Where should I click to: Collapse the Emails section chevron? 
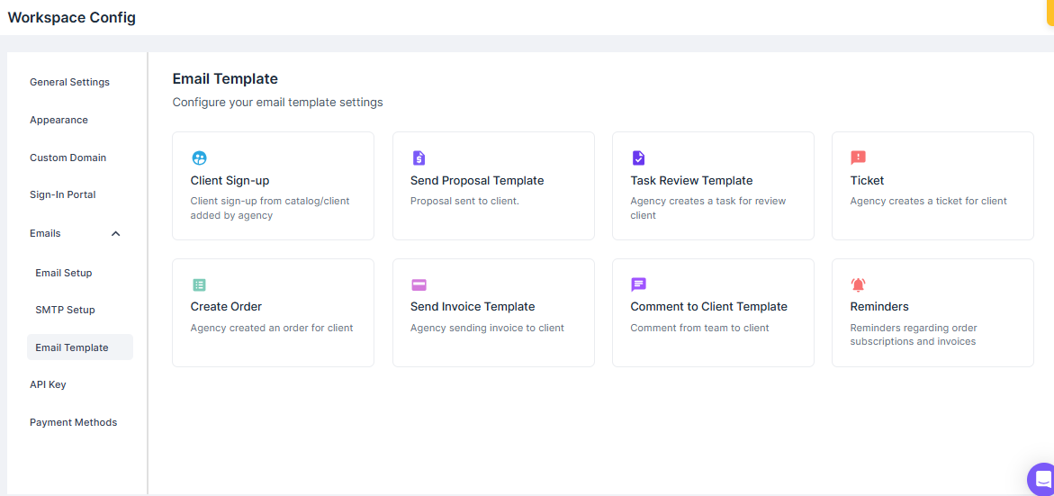[x=115, y=234]
